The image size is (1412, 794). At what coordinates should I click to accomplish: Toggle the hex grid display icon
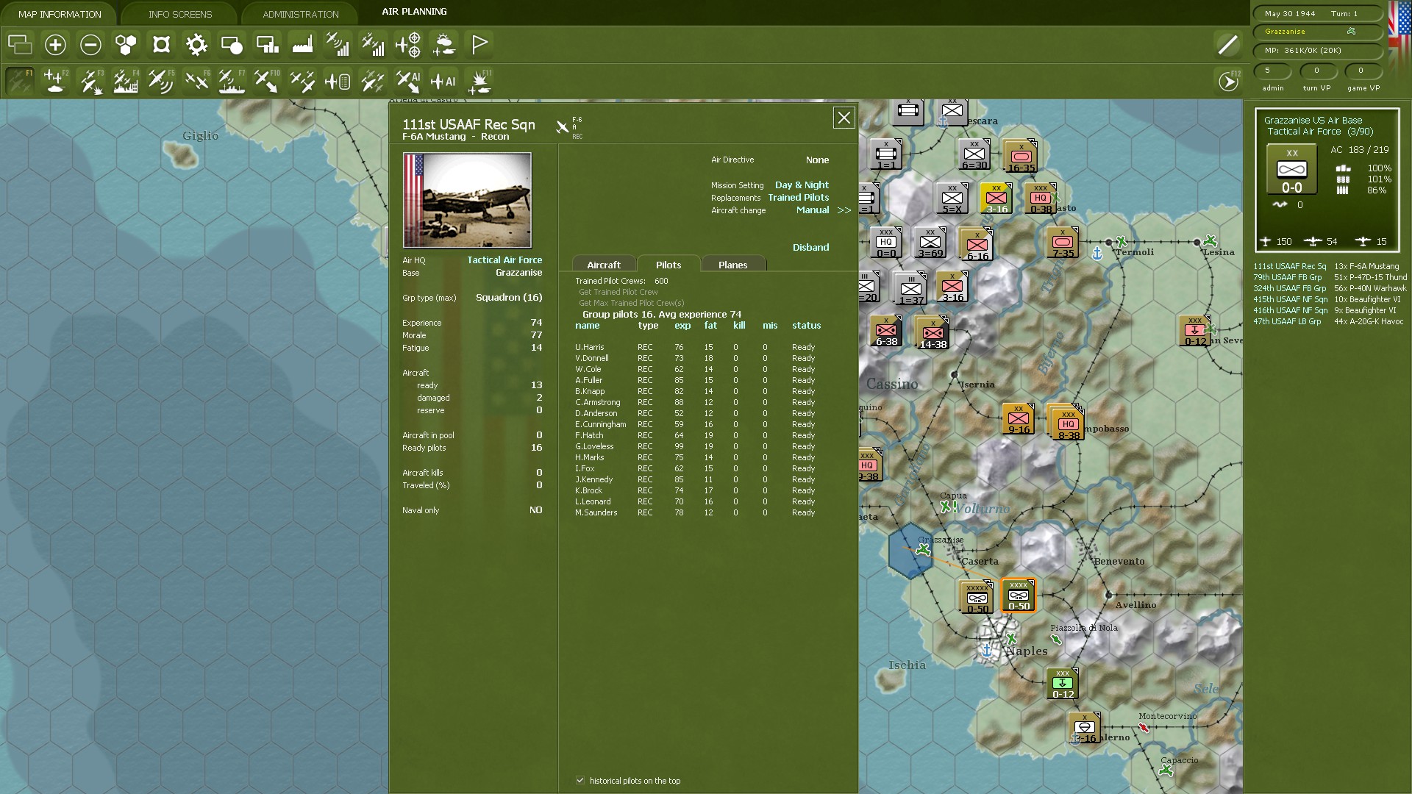(x=126, y=45)
